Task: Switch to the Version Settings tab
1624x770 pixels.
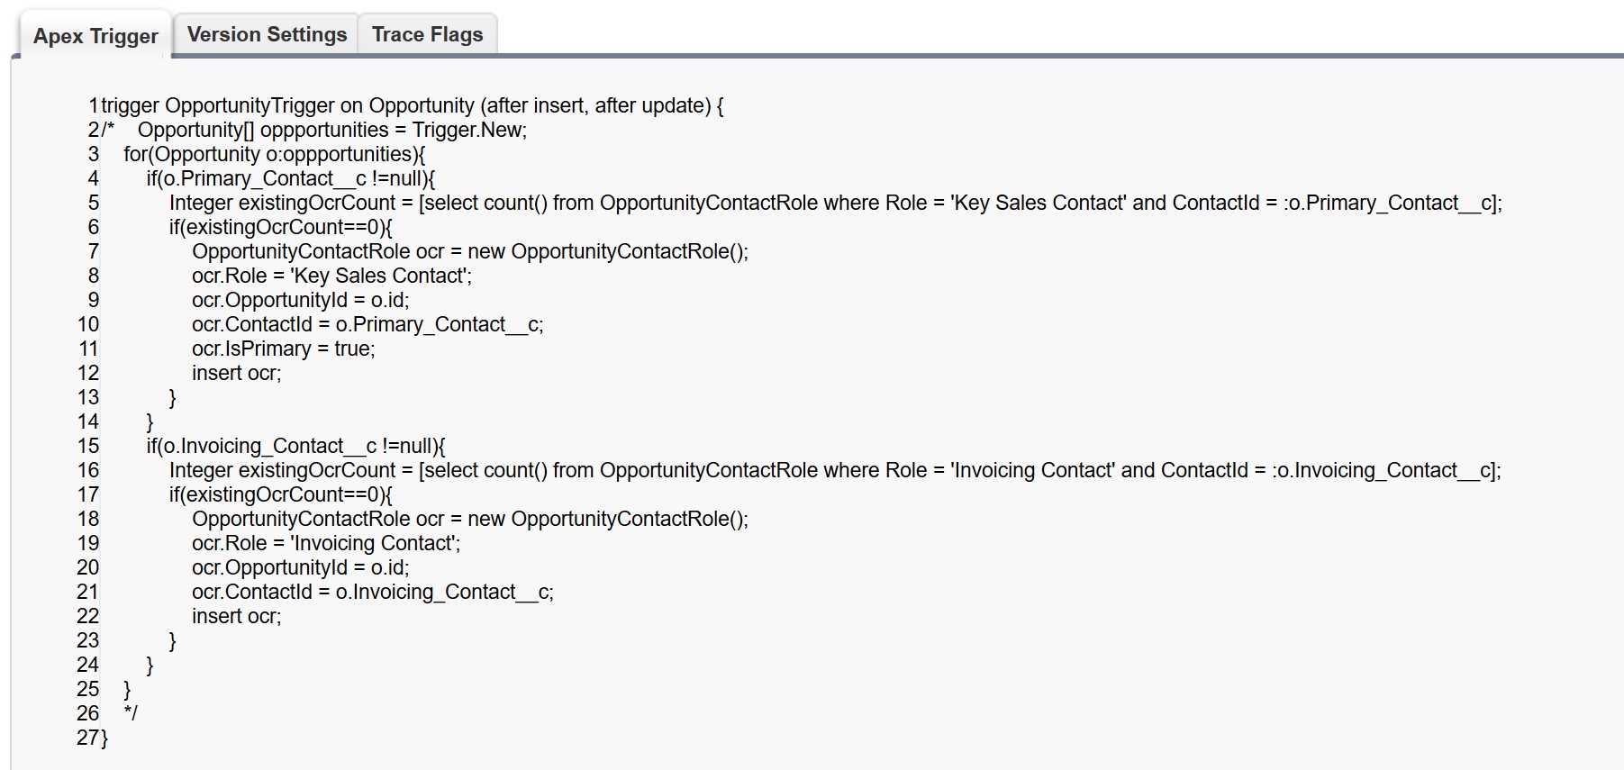Action: [267, 35]
